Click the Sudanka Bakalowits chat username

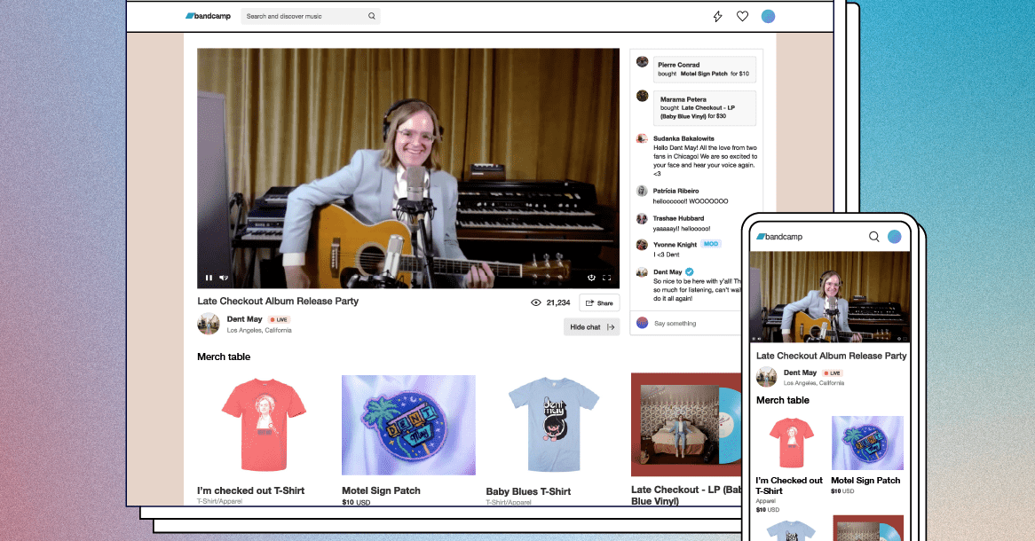(683, 138)
